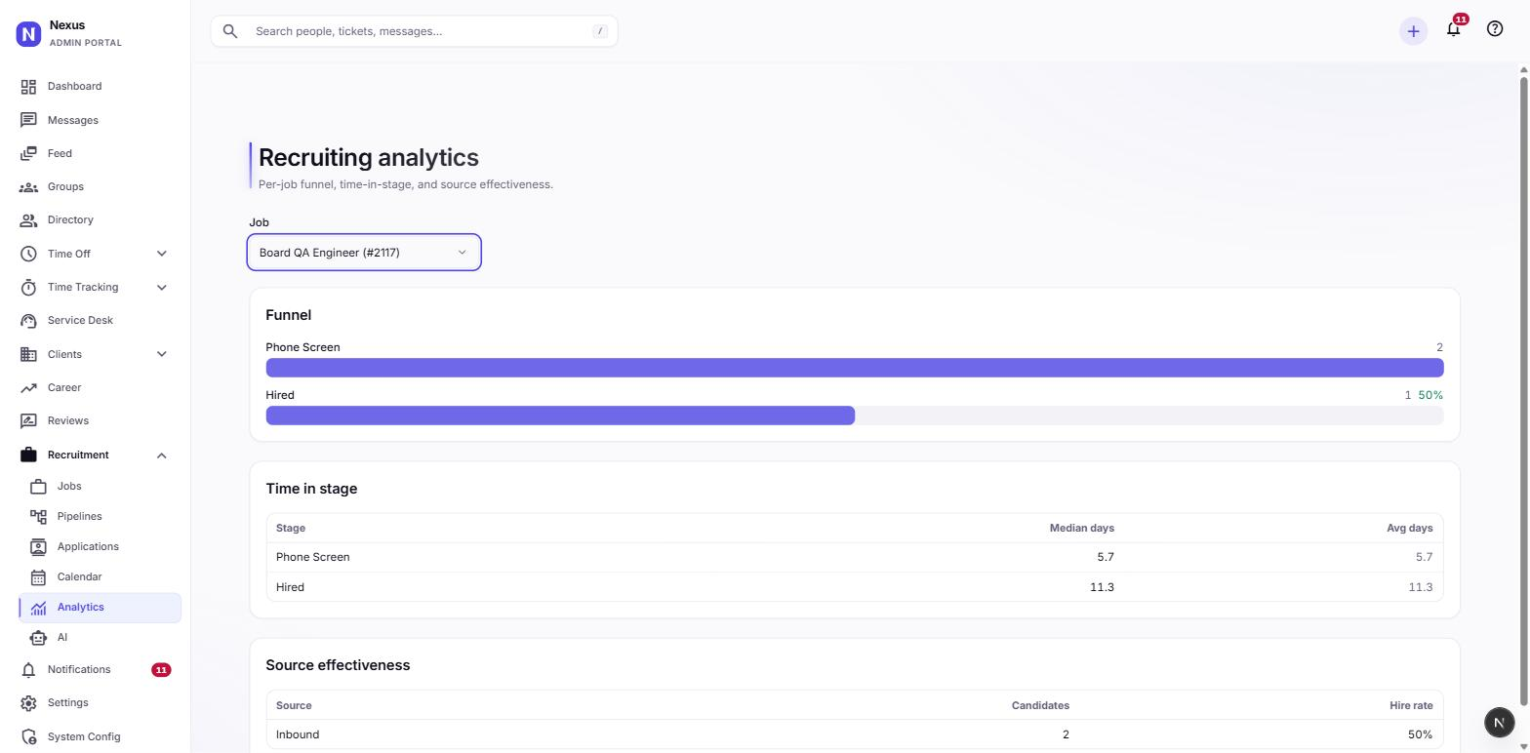This screenshot has width=1530, height=753.
Task: Click the Recruiting analytics heading
Action: 369,158
